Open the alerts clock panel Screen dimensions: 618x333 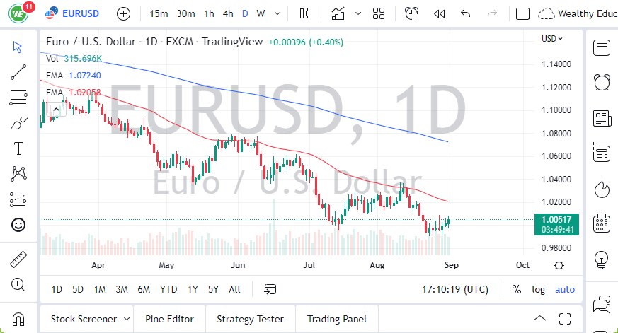pos(602,82)
